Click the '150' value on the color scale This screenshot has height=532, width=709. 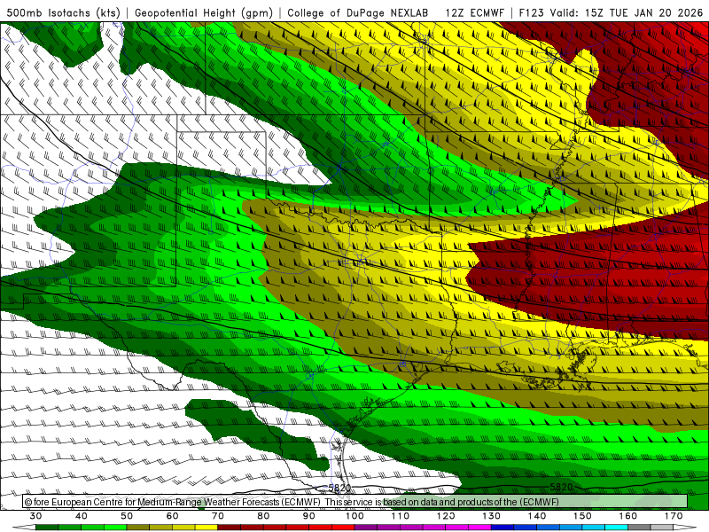pyautogui.click(x=582, y=516)
